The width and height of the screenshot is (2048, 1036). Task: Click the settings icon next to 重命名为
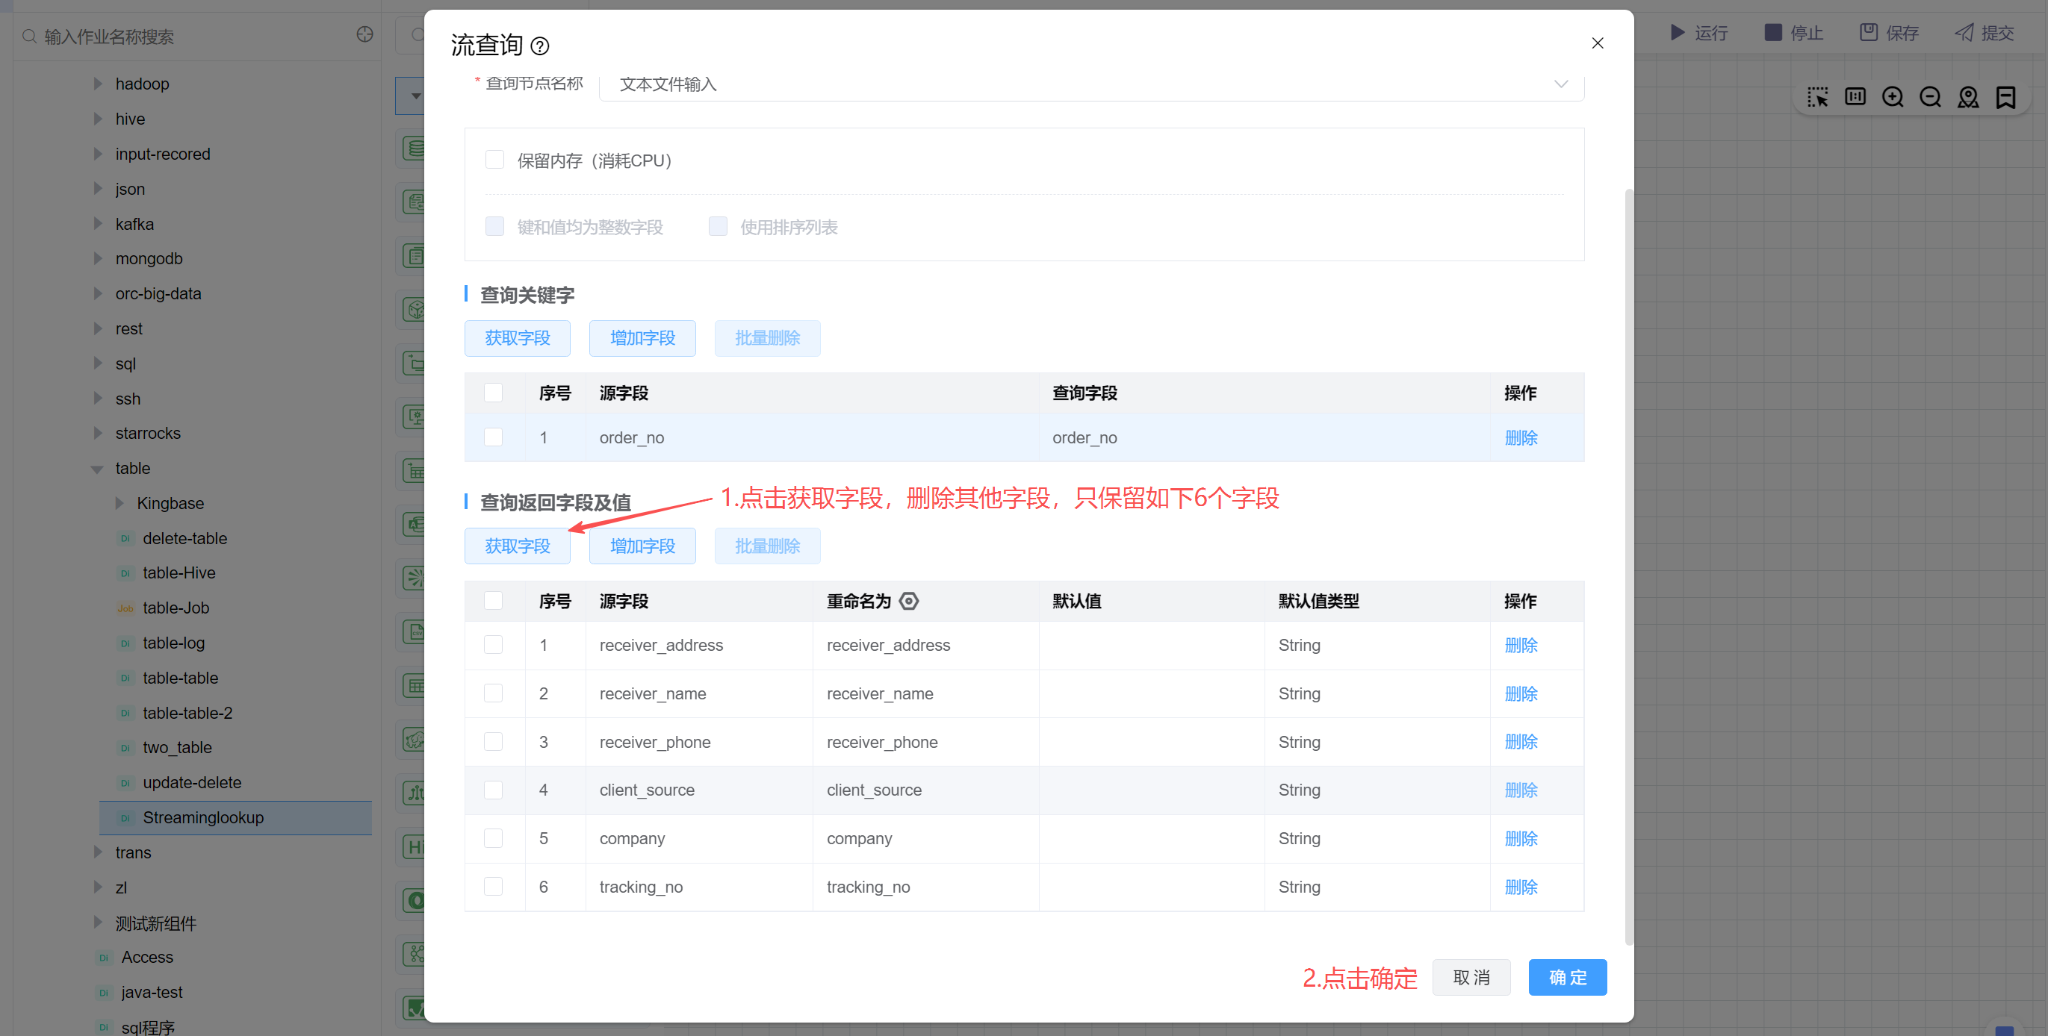909,602
